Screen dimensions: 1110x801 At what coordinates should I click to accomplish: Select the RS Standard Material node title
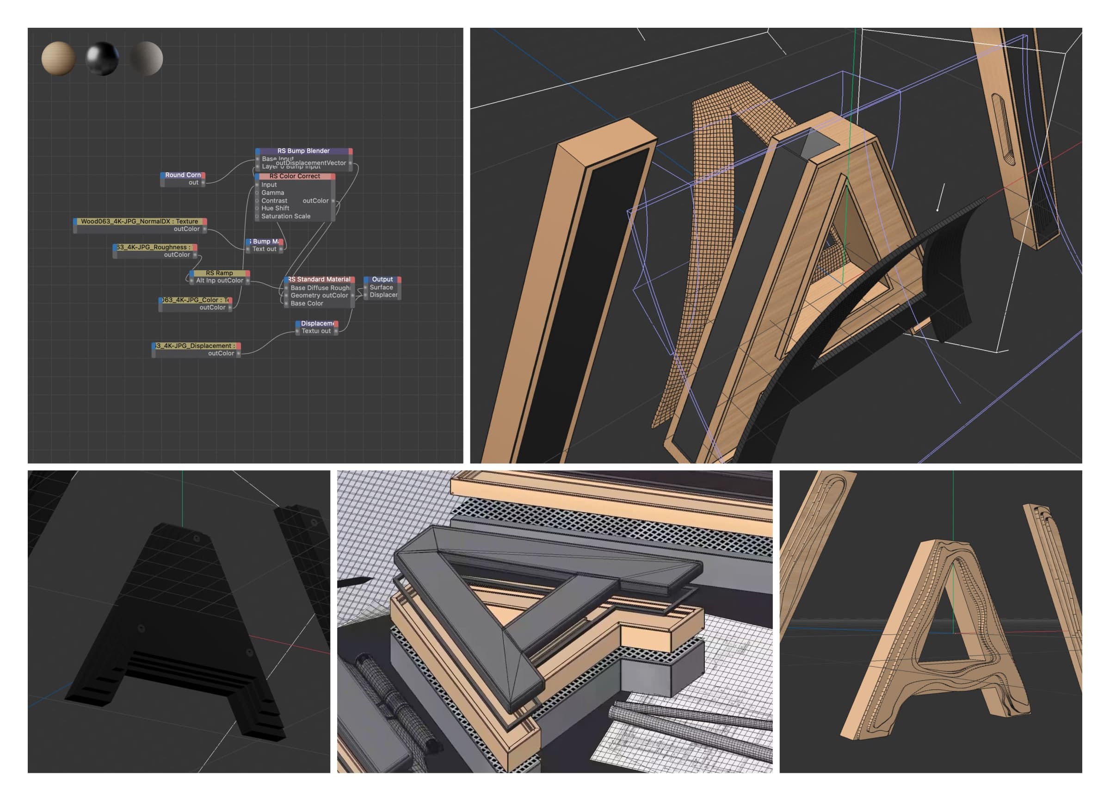click(319, 279)
